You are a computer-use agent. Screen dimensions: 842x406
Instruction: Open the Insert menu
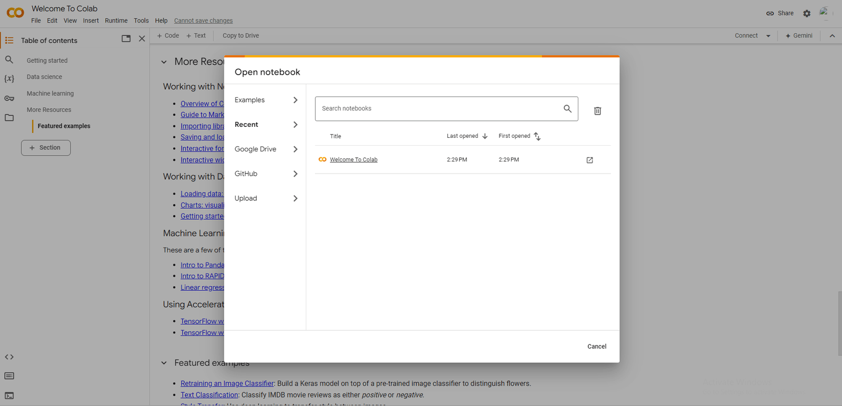pos(91,21)
